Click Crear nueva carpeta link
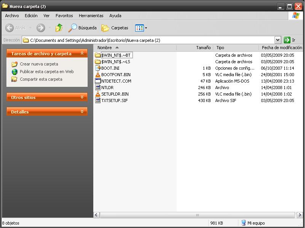The height and width of the screenshot is (228, 305). click(39, 64)
